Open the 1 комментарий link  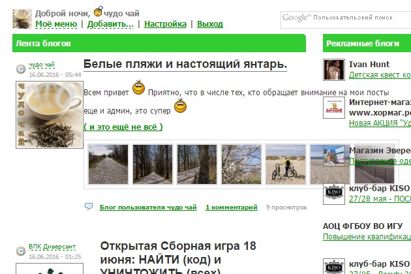pos(231,207)
